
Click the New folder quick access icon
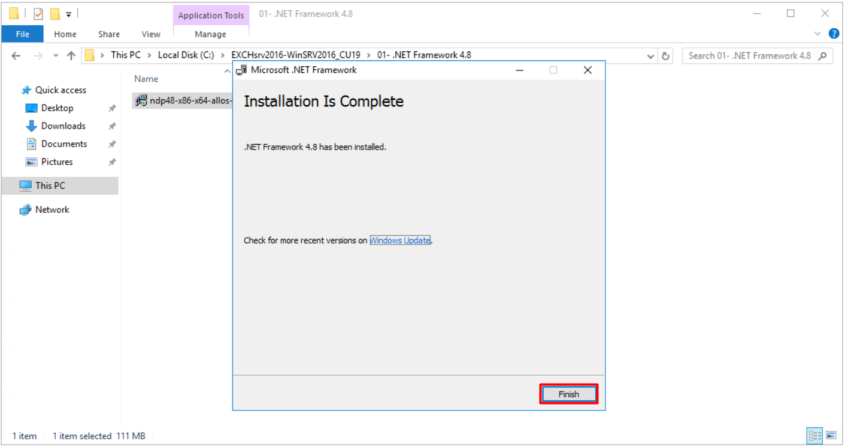(x=54, y=14)
